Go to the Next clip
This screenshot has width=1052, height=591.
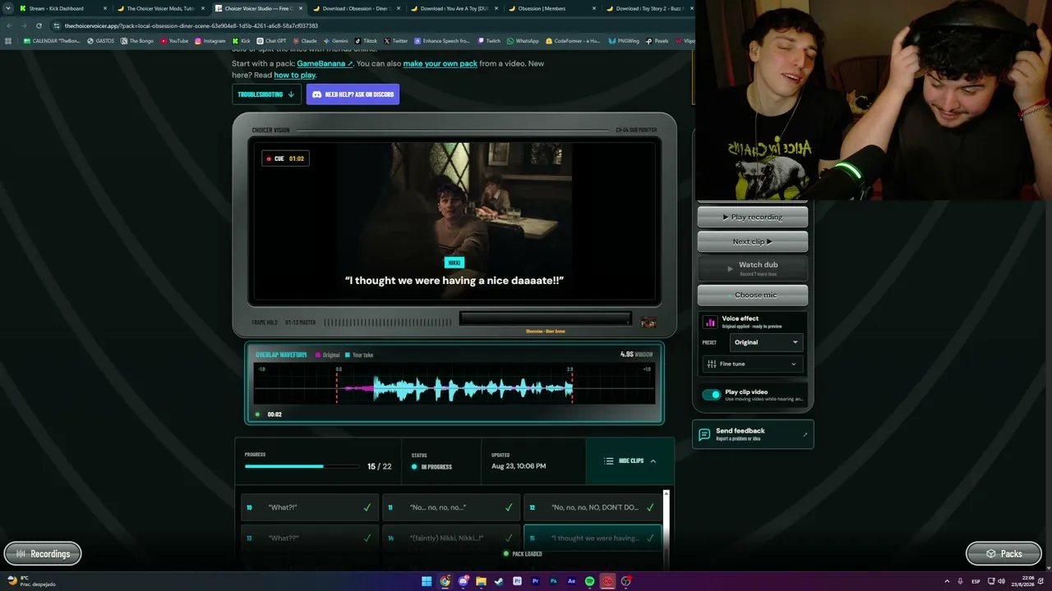pos(753,242)
